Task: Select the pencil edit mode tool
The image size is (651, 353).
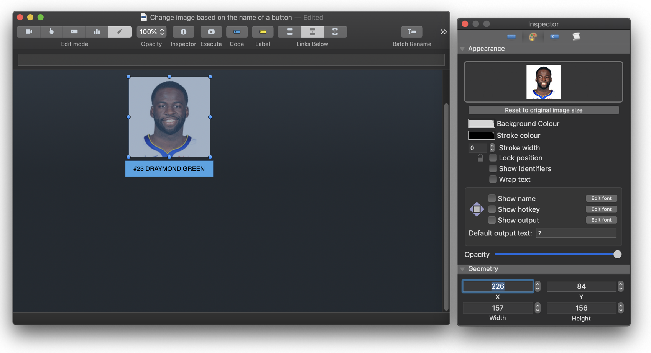Action: (x=120, y=32)
